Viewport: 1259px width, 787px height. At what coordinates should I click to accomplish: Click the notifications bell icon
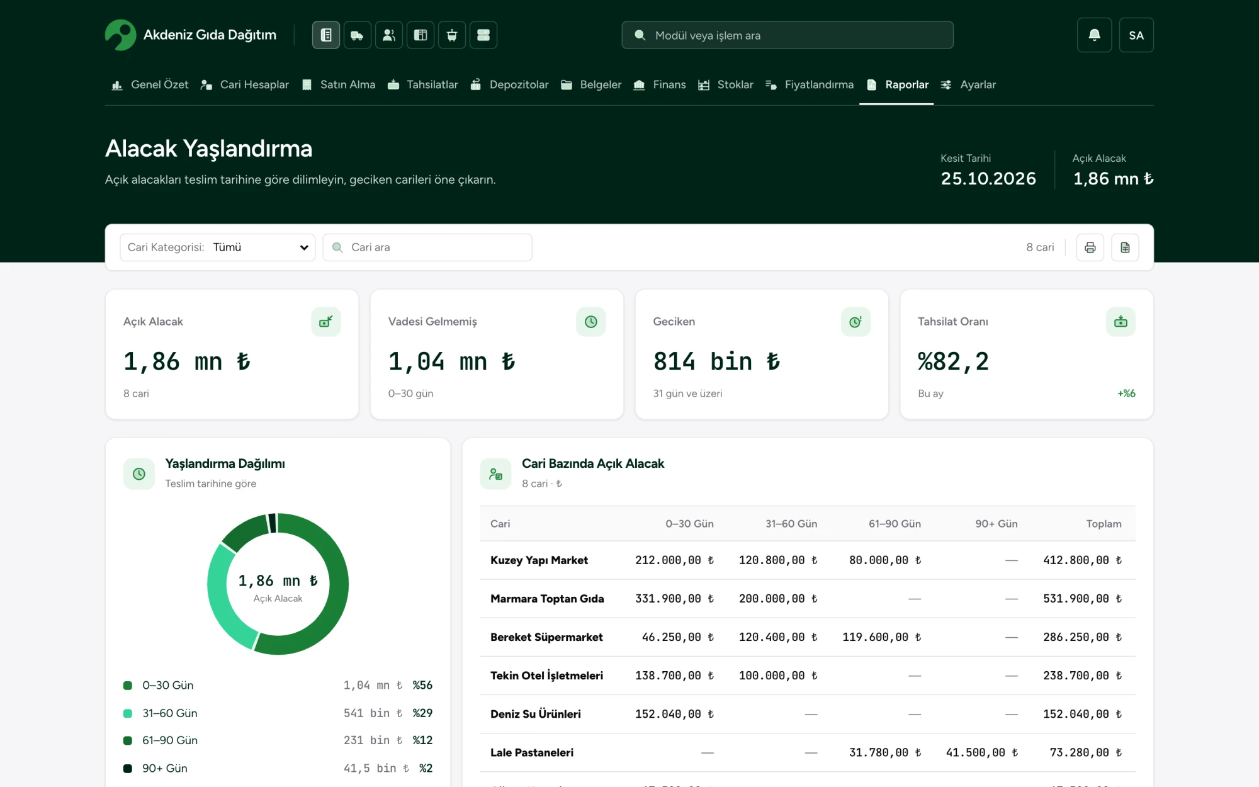point(1095,35)
